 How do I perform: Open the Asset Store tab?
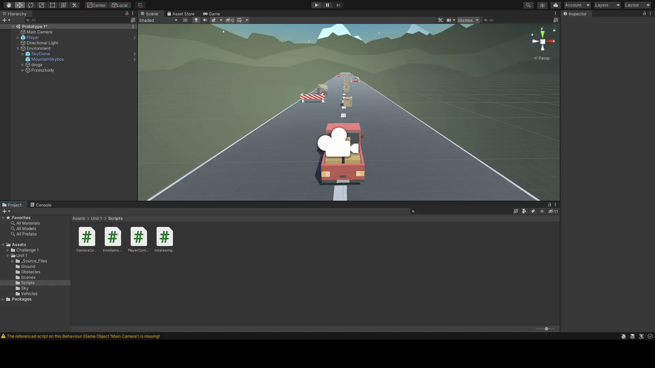pos(181,14)
